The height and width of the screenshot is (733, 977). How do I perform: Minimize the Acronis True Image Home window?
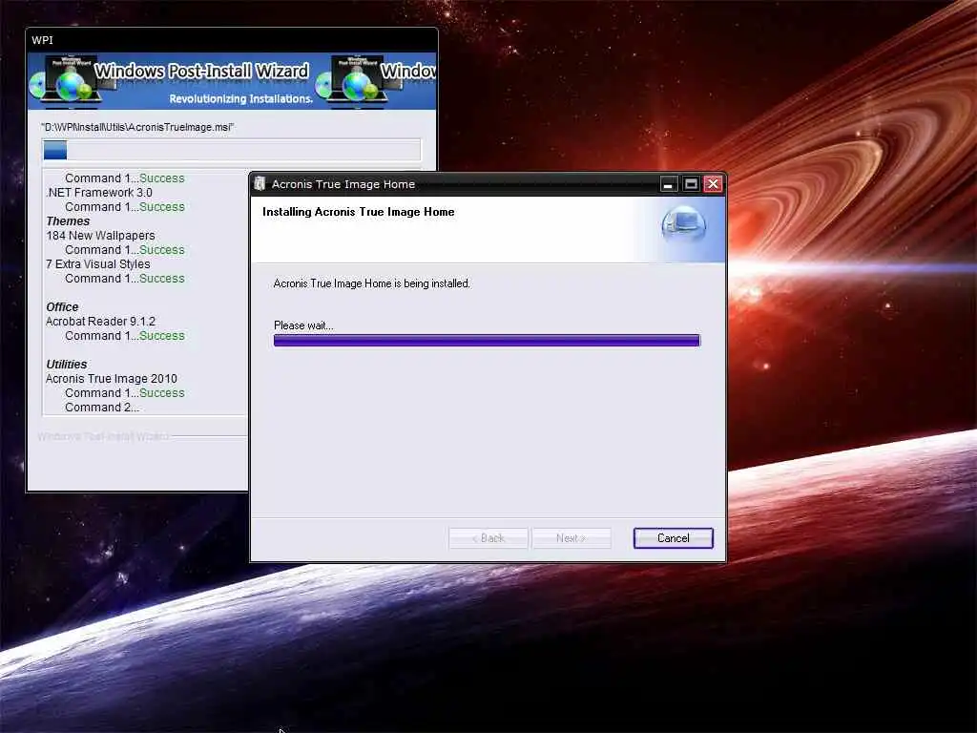pos(668,184)
